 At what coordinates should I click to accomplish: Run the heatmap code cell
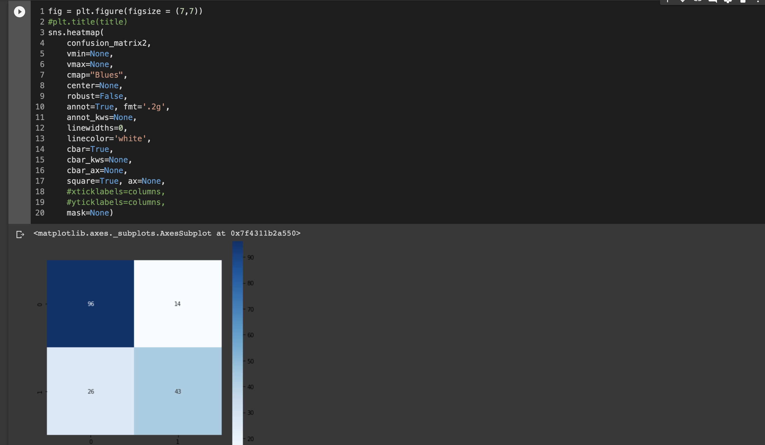[x=20, y=12]
